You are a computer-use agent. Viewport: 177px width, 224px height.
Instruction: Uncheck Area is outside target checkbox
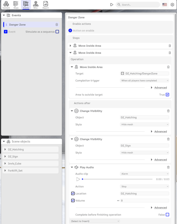(x=167, y=95)
